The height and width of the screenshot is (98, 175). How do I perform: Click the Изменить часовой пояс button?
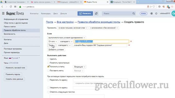pyautogui.click(x=15, y=68)
